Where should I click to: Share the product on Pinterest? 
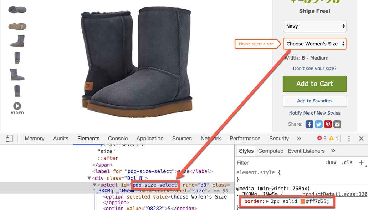pyautogui.click(x=328, y=124)
